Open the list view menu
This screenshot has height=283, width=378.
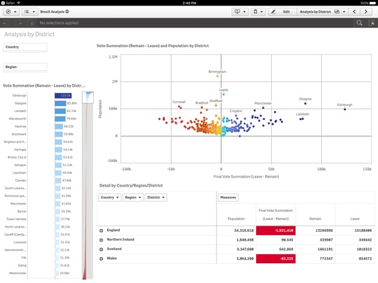pyautogui.click(x=30, y=12)
